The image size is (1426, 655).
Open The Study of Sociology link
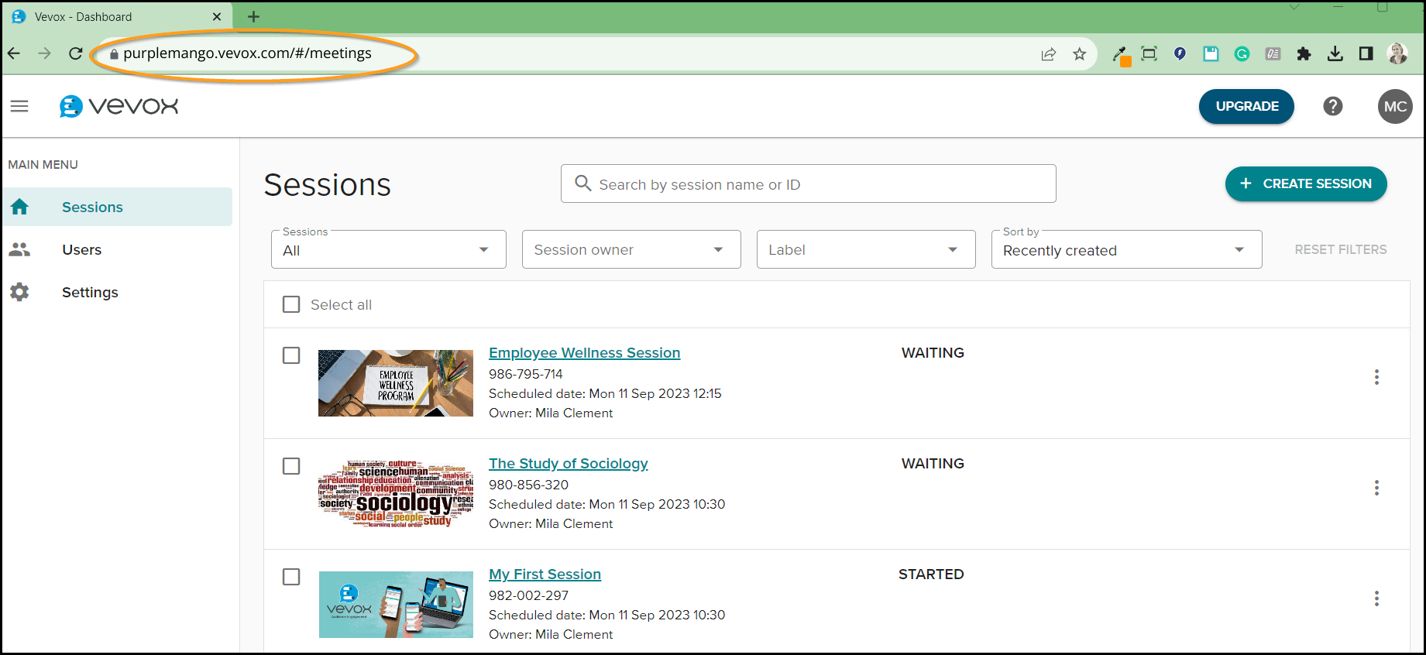pos(568,464)
